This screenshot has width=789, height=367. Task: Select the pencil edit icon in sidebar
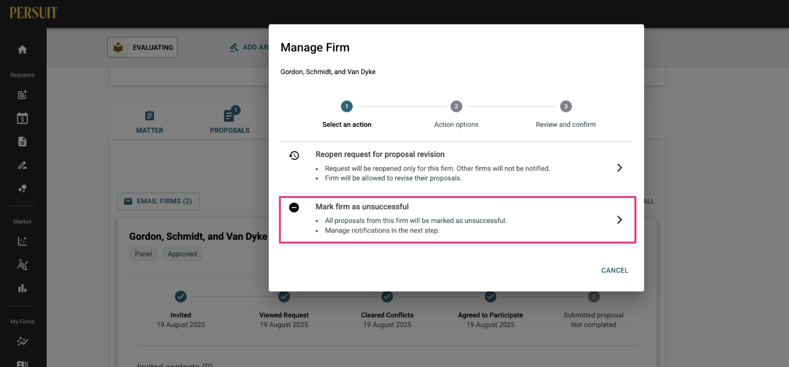point(22,165)
